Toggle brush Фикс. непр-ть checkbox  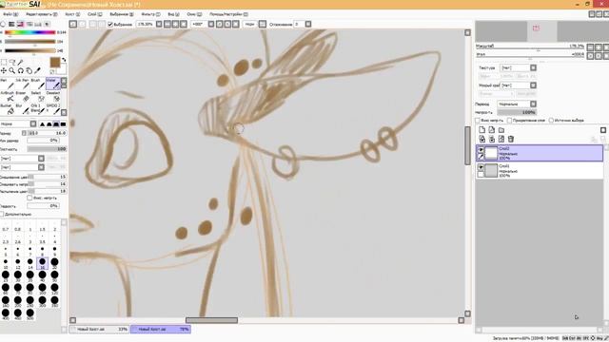[x=29, y=198]
